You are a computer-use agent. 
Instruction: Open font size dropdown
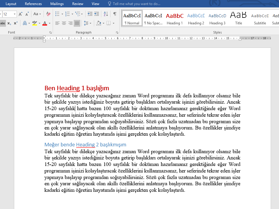[15, 14]
